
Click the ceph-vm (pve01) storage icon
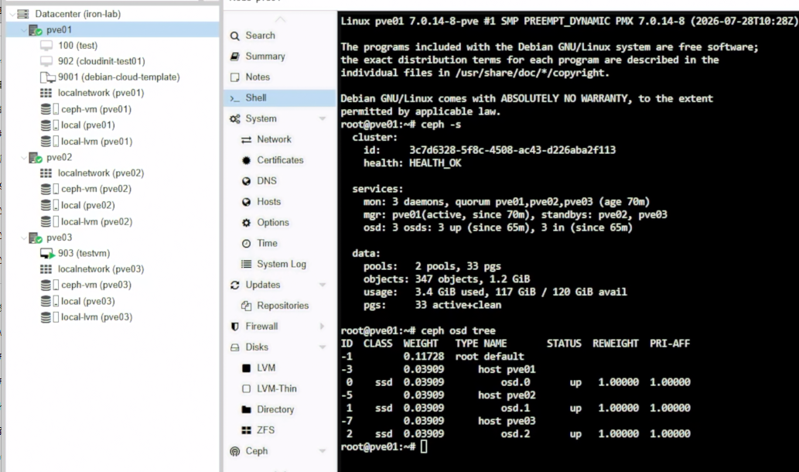click(50, 109)
